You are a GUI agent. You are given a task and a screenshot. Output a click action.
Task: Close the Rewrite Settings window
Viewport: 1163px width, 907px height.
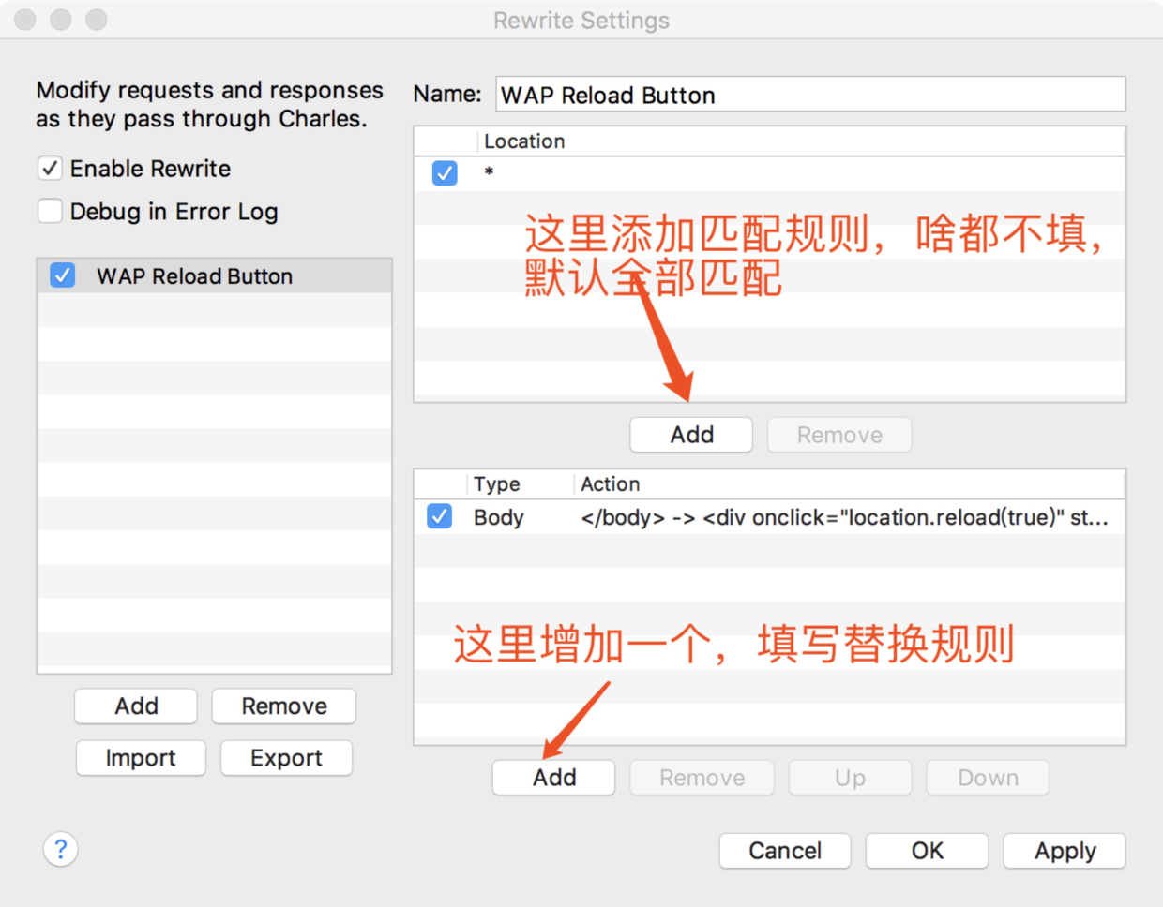coord(25,20)
